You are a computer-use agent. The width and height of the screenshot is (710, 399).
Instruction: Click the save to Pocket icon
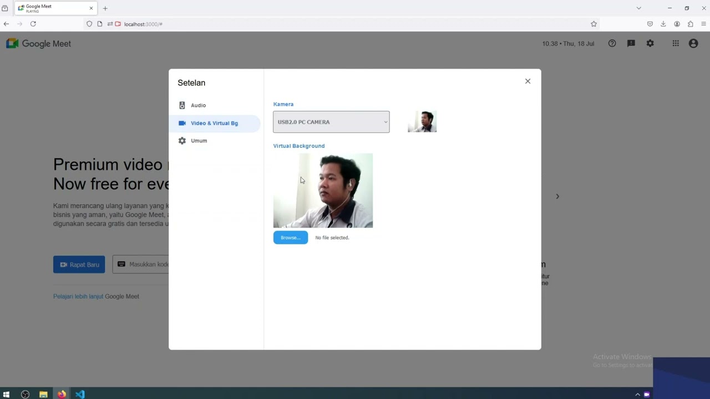point(650,24)
